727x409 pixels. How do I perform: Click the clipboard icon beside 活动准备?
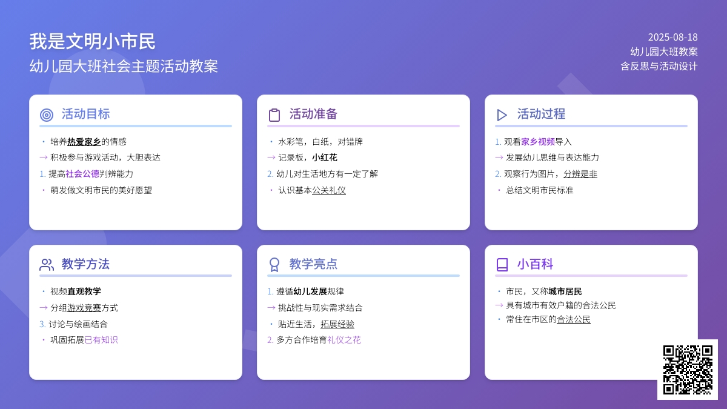274,115
